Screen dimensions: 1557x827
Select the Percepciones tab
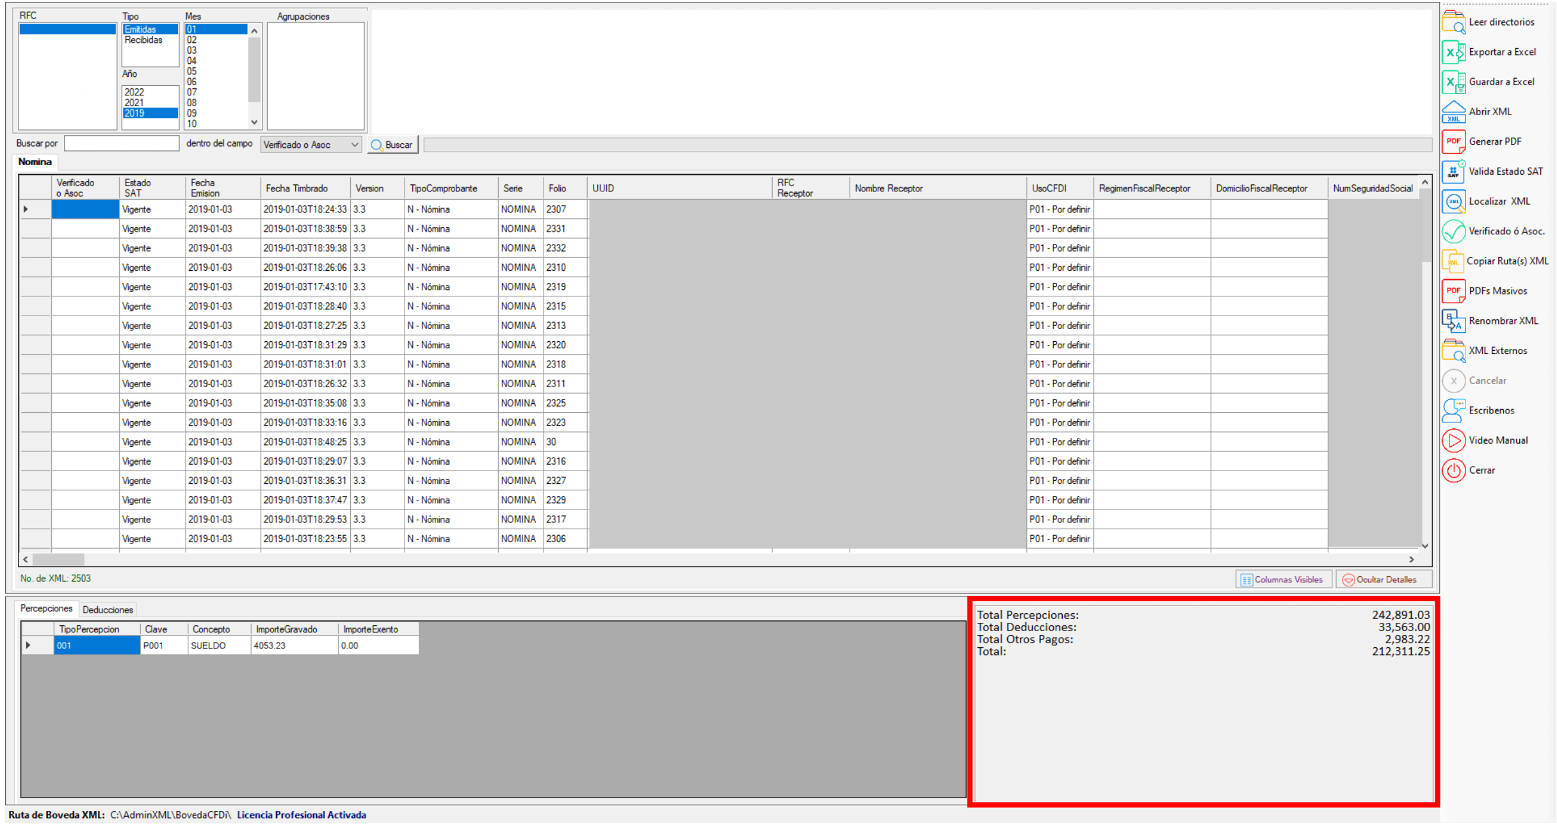tap(46, 609)
